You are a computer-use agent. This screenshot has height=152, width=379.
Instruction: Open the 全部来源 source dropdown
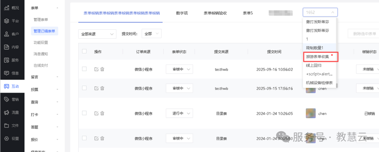click(97, 34)
